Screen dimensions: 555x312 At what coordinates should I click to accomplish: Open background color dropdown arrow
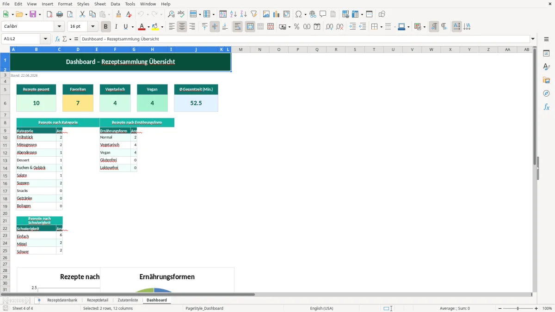point(161,27)
